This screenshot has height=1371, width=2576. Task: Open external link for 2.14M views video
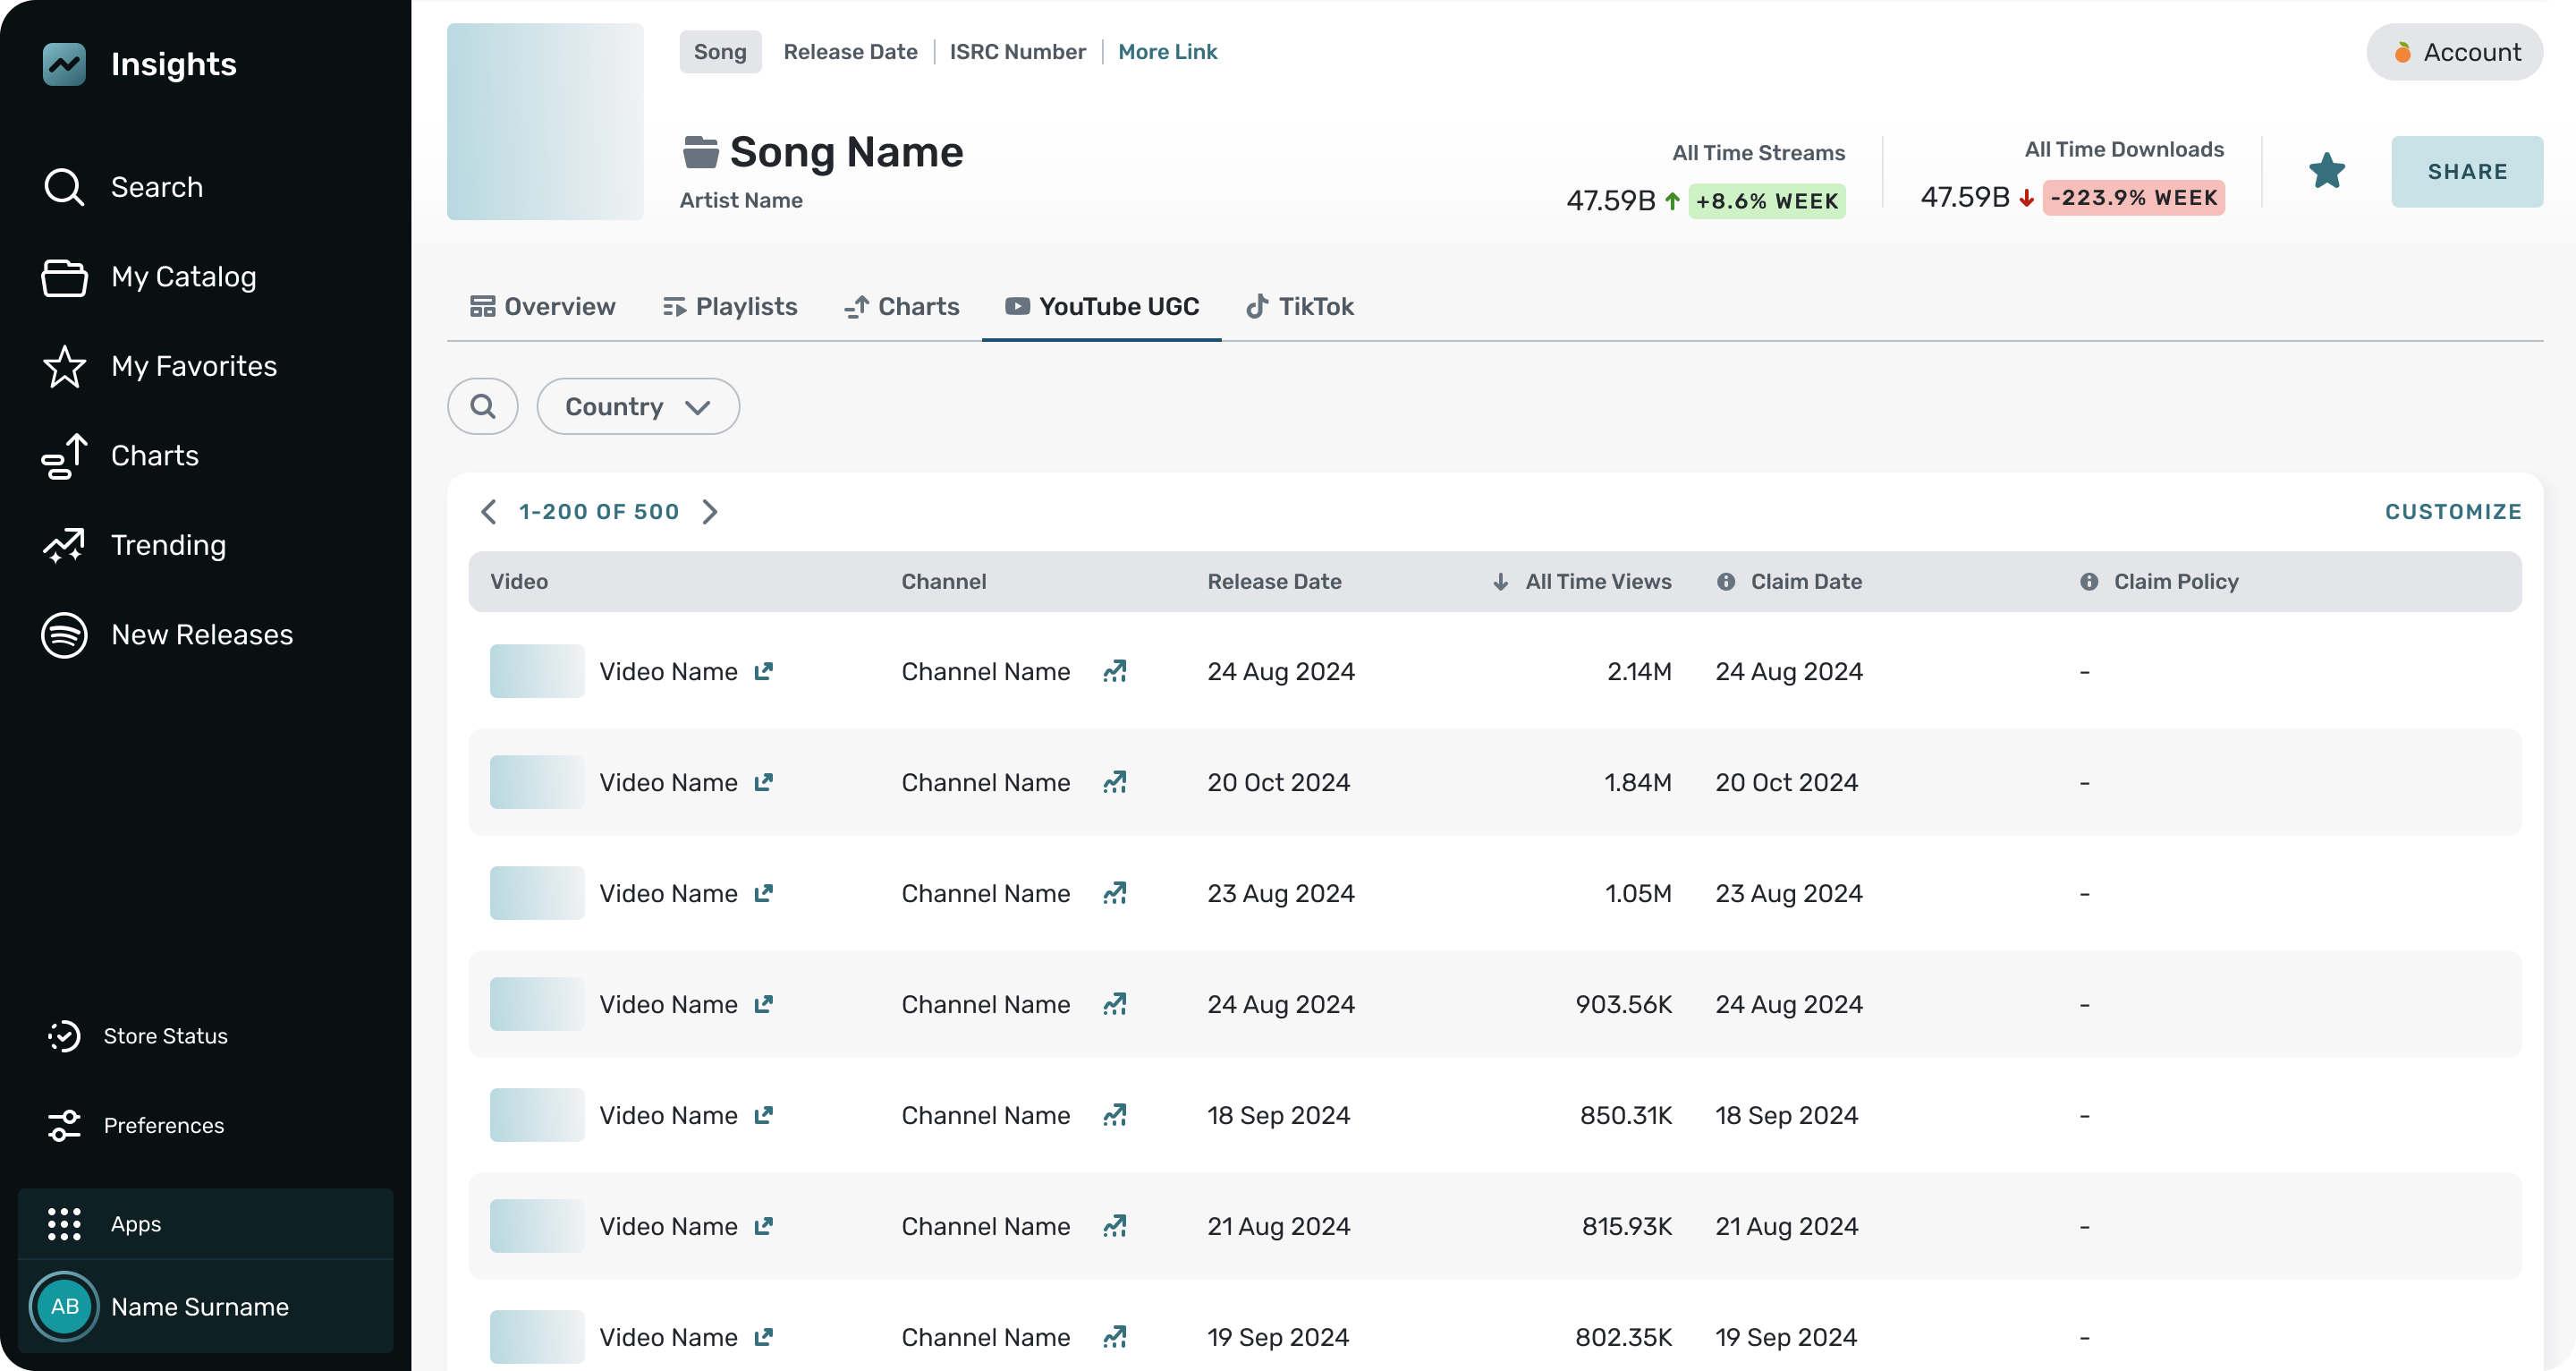763,671
